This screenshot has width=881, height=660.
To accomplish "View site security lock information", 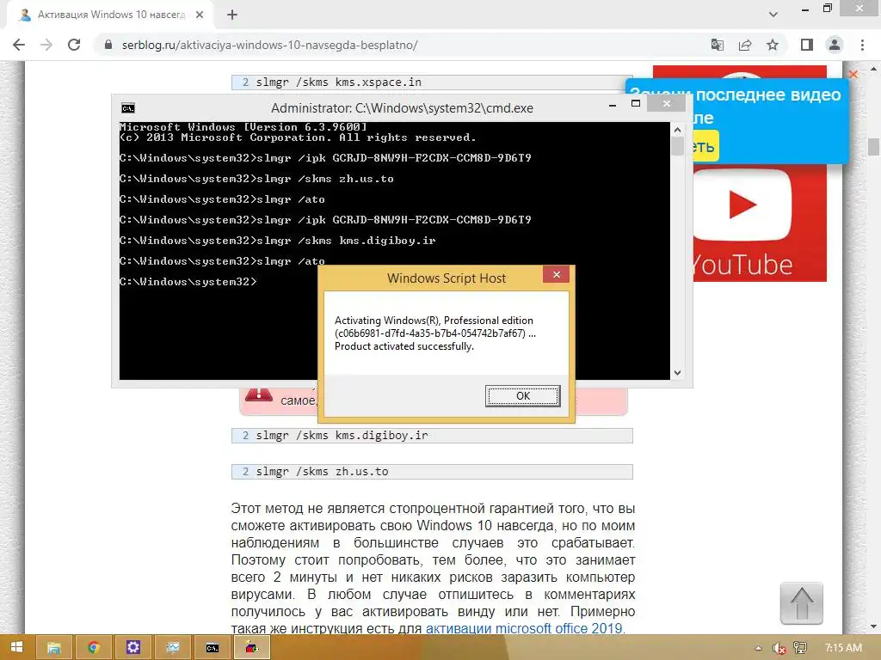I will point(108,45).
